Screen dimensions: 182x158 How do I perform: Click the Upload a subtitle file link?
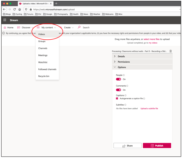(149, 109)
